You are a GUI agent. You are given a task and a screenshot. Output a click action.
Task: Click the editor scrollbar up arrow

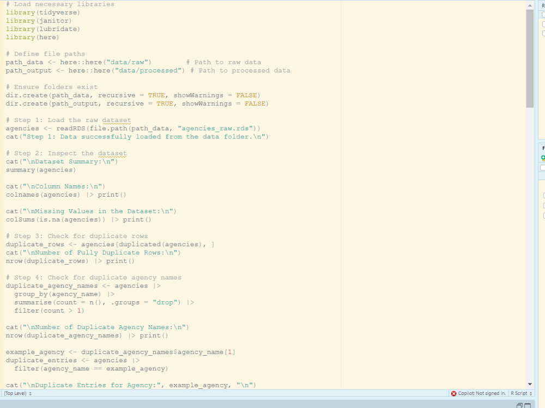click(530, 5)
